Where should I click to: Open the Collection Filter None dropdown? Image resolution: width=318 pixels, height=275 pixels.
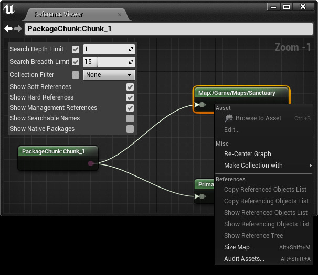coord(109,75)
